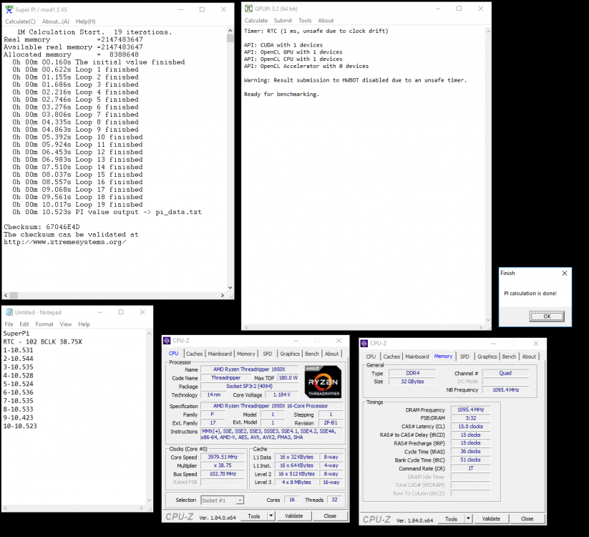589x537 pixels.
Task: Switch to Graphics tab in CPU window
Action: point(290,354)
